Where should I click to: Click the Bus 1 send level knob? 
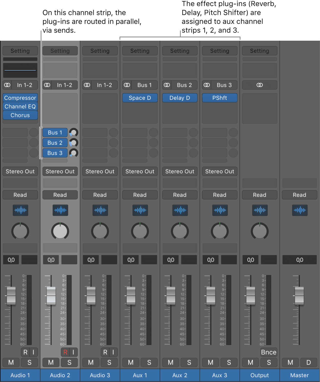pos(74,133)
